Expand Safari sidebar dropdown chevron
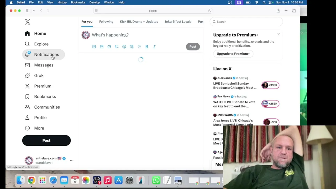The height and width of the screenshot is (189, 336). (x=34, y=10)
